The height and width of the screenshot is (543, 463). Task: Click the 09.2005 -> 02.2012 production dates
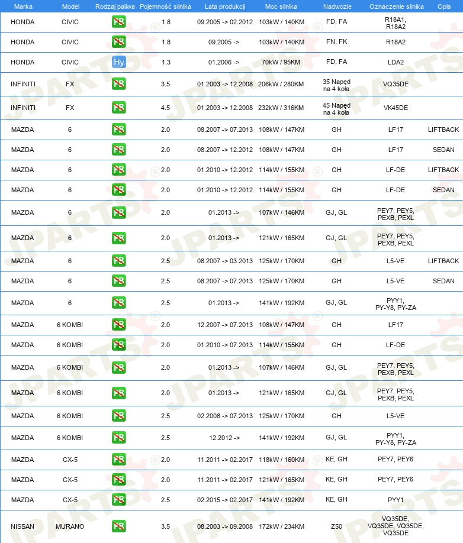pos(225,22)
